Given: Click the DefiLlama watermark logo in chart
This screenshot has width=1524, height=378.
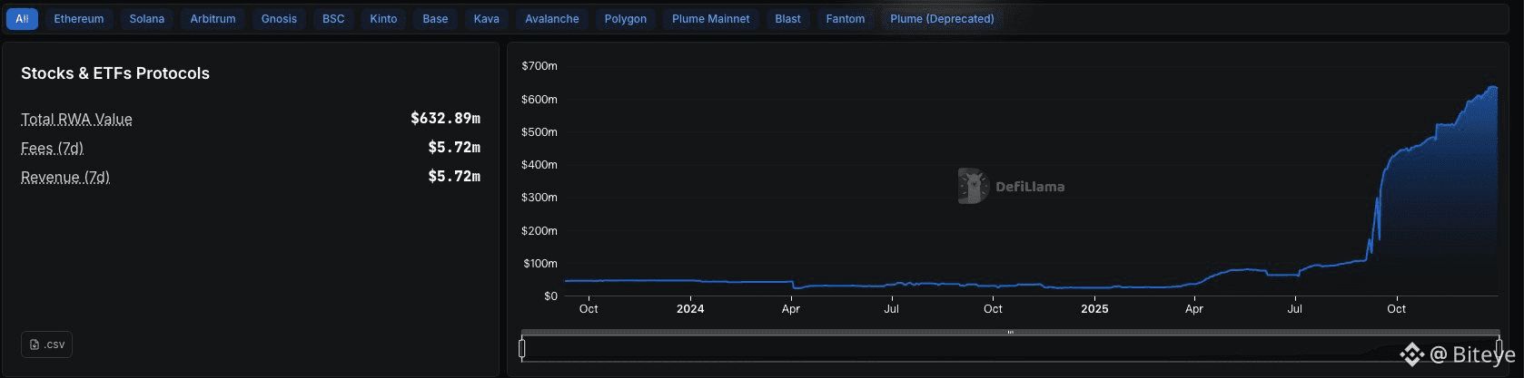Looking at the screenshot, I should (973, 186).
